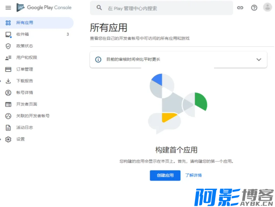This screenshot has width=275, height=207.
Task: Click the 订单管理 card icon
Action: coord(8,70)
